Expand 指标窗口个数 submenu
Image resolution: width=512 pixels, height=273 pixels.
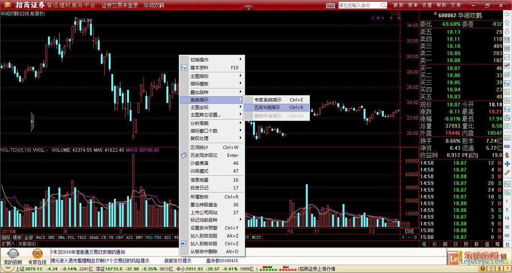click(x=212, y=131)
